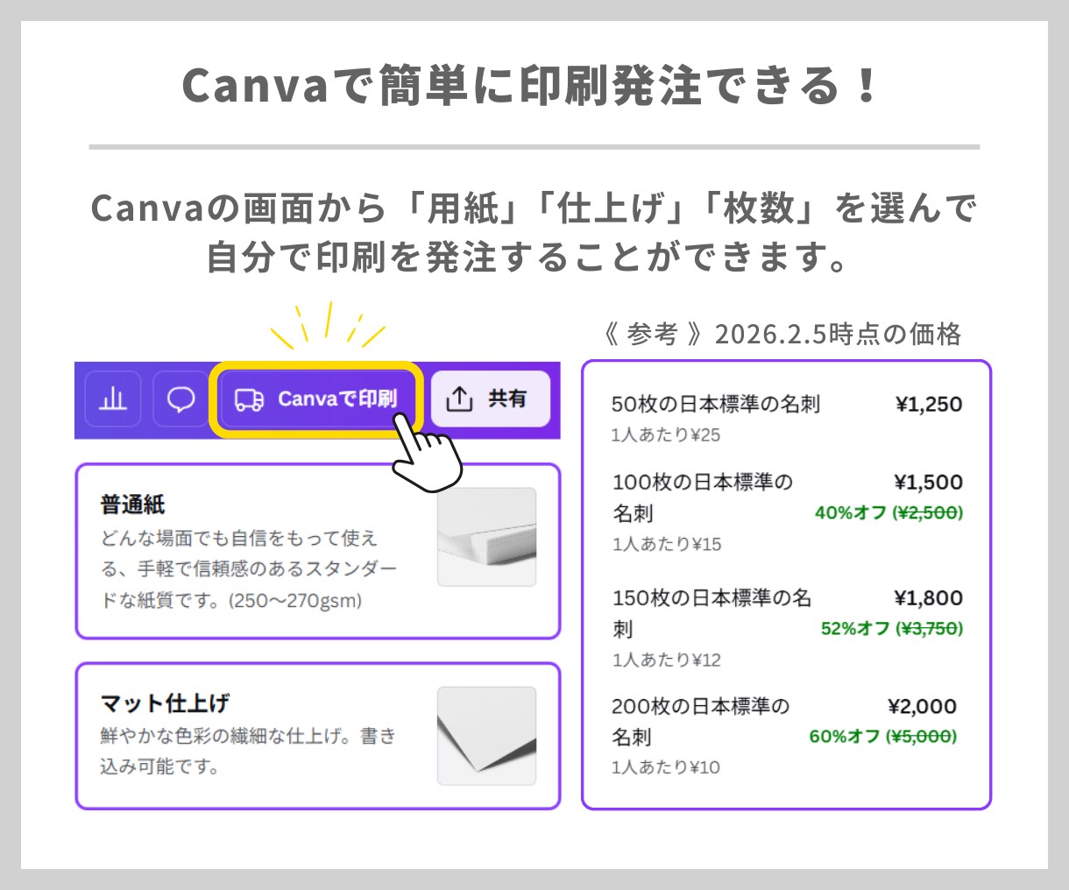
Task: Choose 150枚の日本標準の名刺 option
Action: click(x=787, y=627)
